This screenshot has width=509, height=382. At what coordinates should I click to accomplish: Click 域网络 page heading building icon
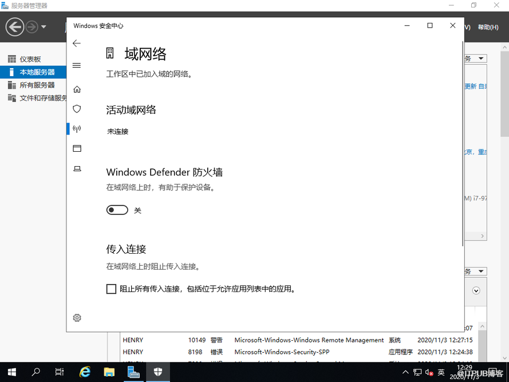[110, 53]
